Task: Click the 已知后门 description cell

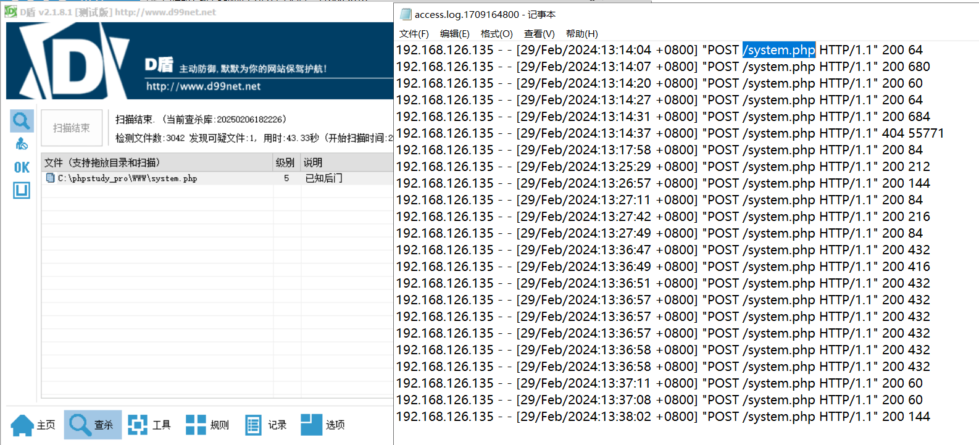Action: point(323,178)
